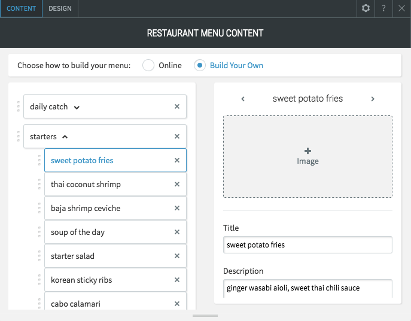The height and width of the screenshot is (321, 411).
Task: Click the Description text field
Action: click(x=308, y=288)
